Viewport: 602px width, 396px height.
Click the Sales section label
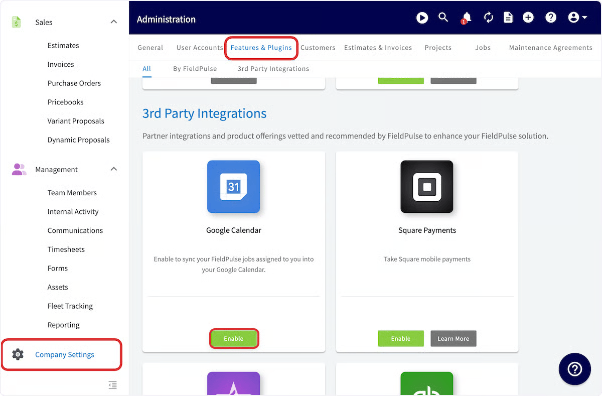click(44, 22)
